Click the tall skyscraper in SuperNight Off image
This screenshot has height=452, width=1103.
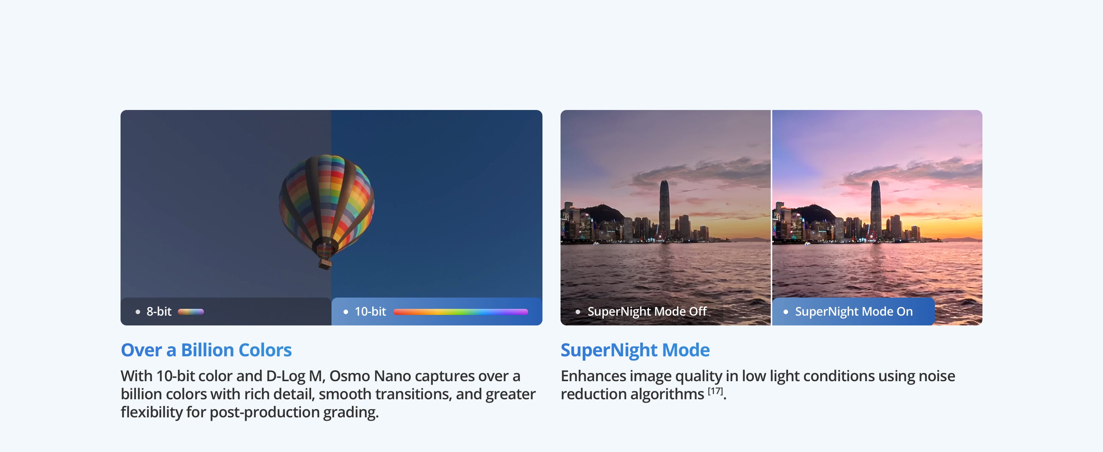click(x=664, y=210)
